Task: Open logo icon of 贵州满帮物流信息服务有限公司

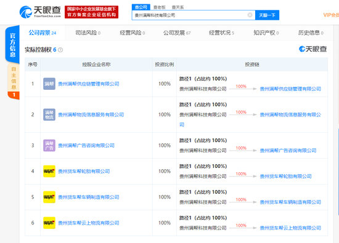Action: pos(49,114)
